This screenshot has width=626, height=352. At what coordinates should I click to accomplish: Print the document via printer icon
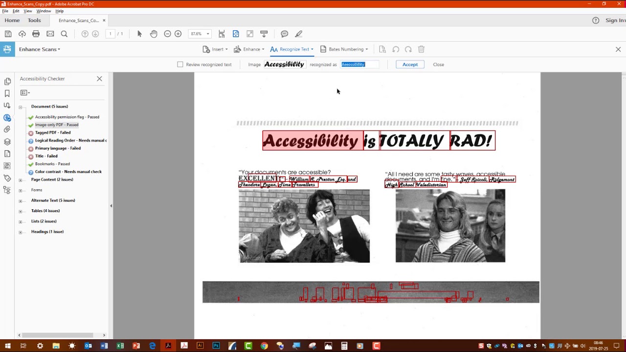36,34
